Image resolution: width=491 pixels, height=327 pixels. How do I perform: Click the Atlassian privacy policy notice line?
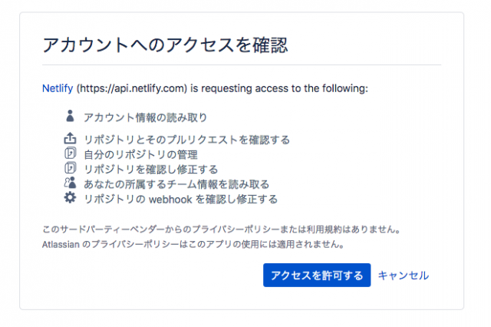(x=193, y=244)
